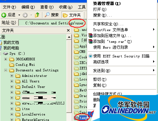Go up one folder level icon
Viewport: 158px width, 121px height.
(x=37, y=15)
